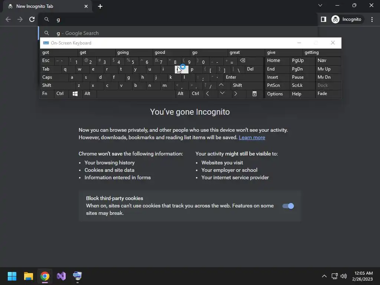Show hidden system tray icons
Image resolution: width=380 pixels, height=285 pixels.
pyautogui.click(x=324, y=276)
